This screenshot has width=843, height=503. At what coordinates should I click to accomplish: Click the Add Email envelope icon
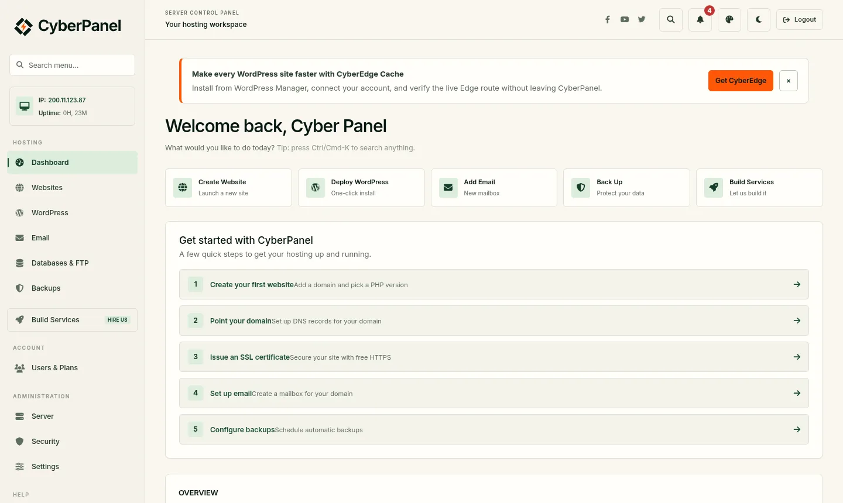448,188
